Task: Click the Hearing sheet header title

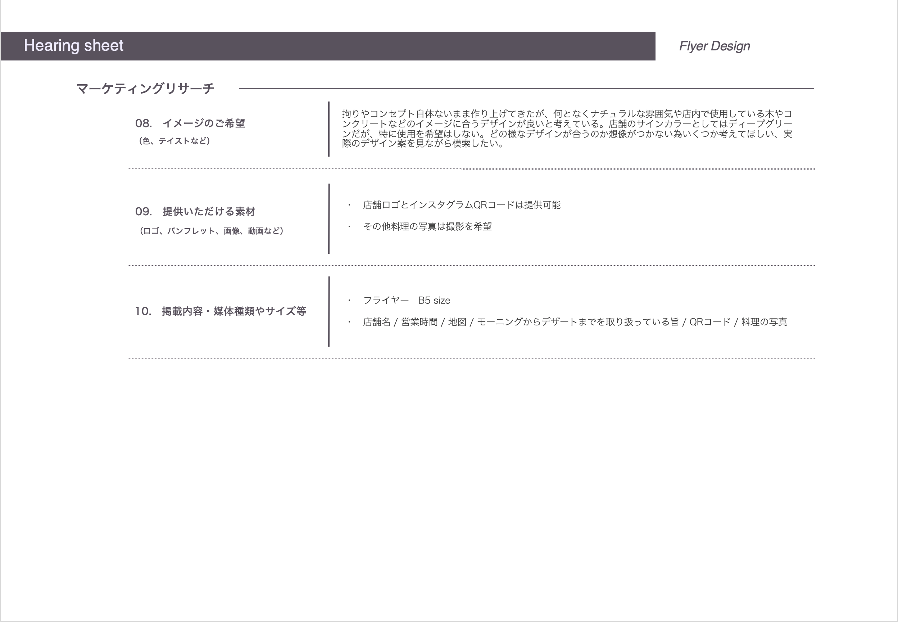Action: click(x=73, y=46)
